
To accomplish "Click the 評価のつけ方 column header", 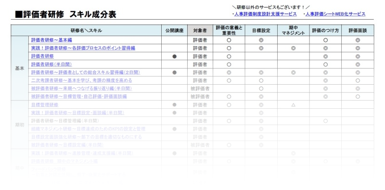I will (325, 30).
